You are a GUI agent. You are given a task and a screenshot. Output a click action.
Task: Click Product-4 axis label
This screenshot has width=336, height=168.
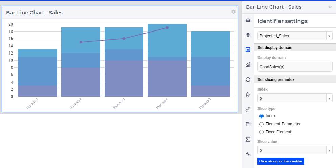[x=162, y=104]
